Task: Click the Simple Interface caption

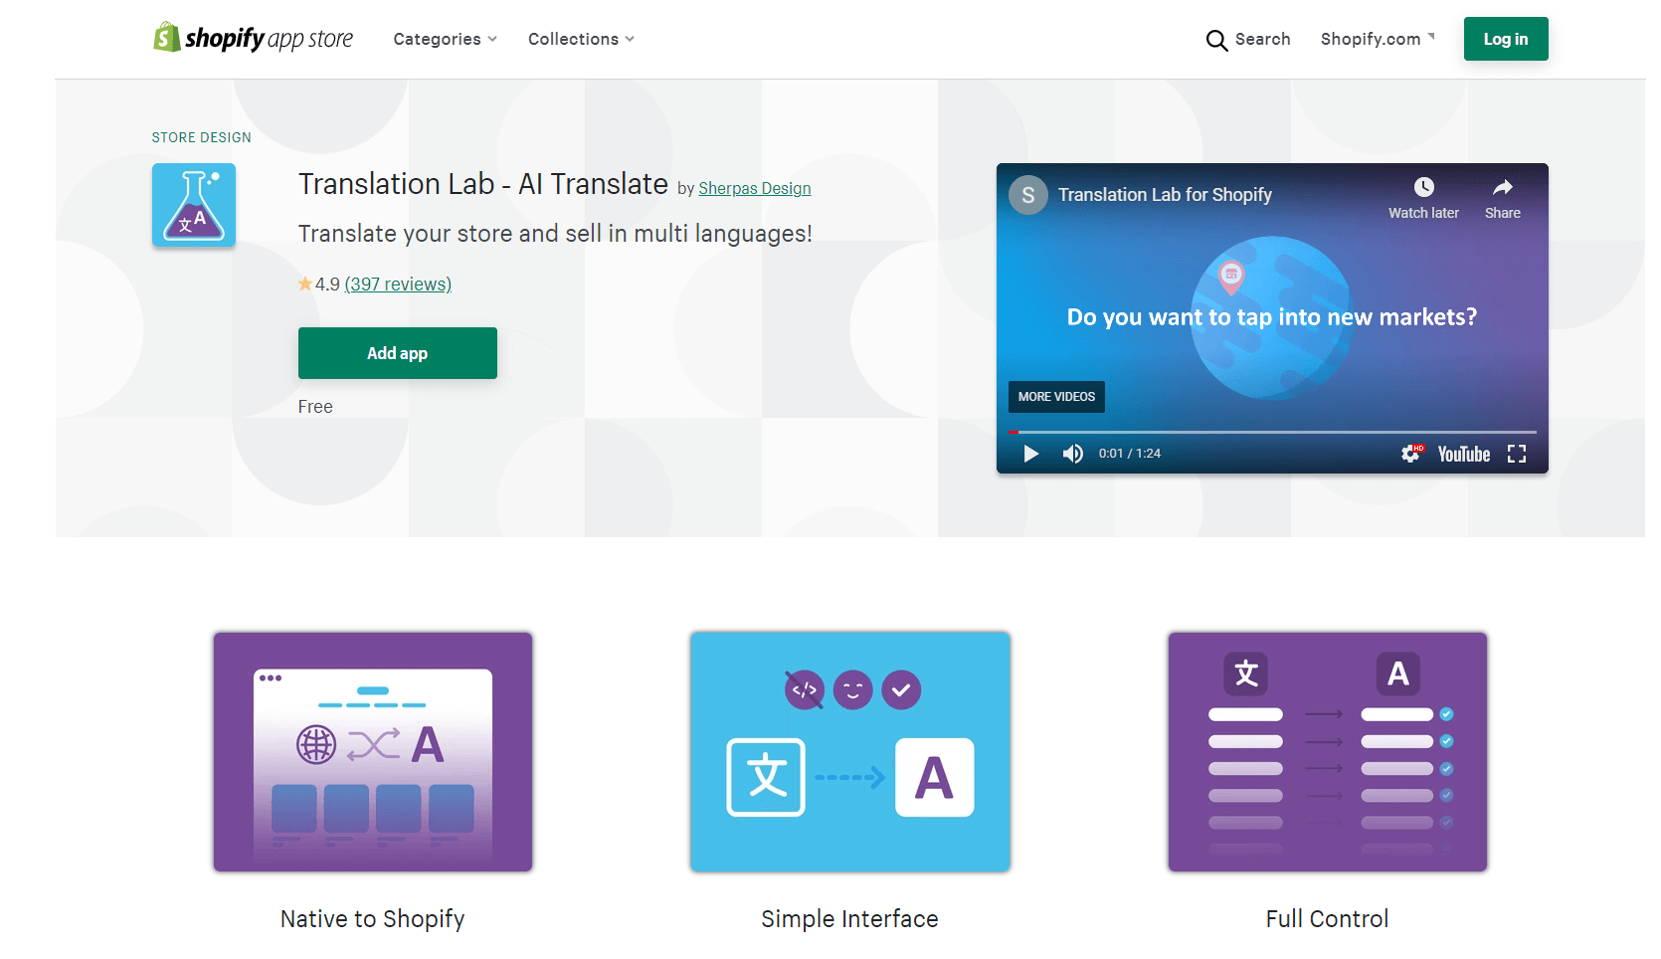Action: coord(850,919)
